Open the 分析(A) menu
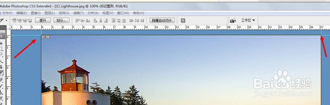330x105 pixels. [x=93, y=13]
